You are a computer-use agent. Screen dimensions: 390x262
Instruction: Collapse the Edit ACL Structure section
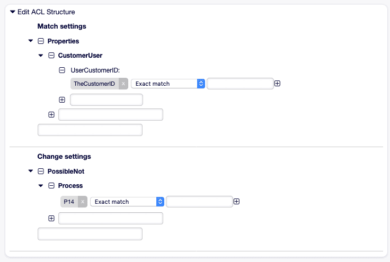coord(12,12)
